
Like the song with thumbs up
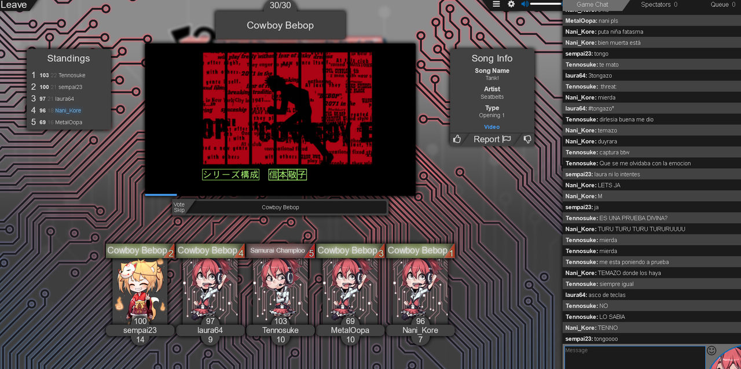[x=457, y=139]
